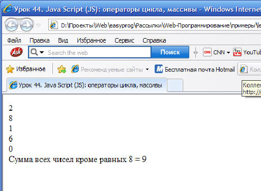Open the Сервис menu
Image resolution: width=261 pixels, height=191 pixels.
(124, 41)
